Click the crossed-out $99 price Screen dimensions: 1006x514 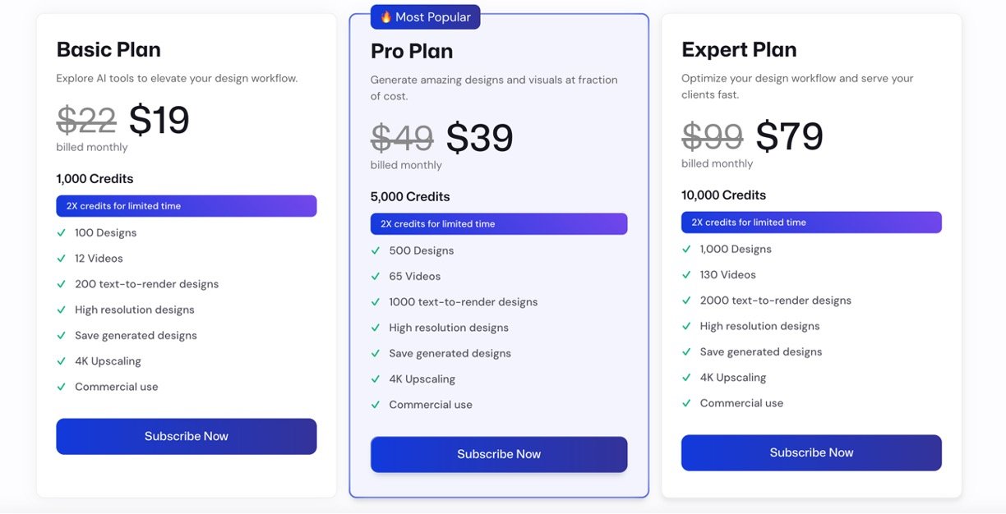[712, 136]
